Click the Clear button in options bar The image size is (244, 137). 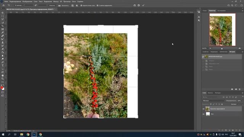click(52, 5)
